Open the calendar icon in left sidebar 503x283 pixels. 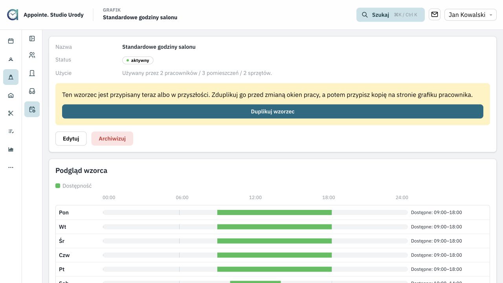[x=11, y=41]
